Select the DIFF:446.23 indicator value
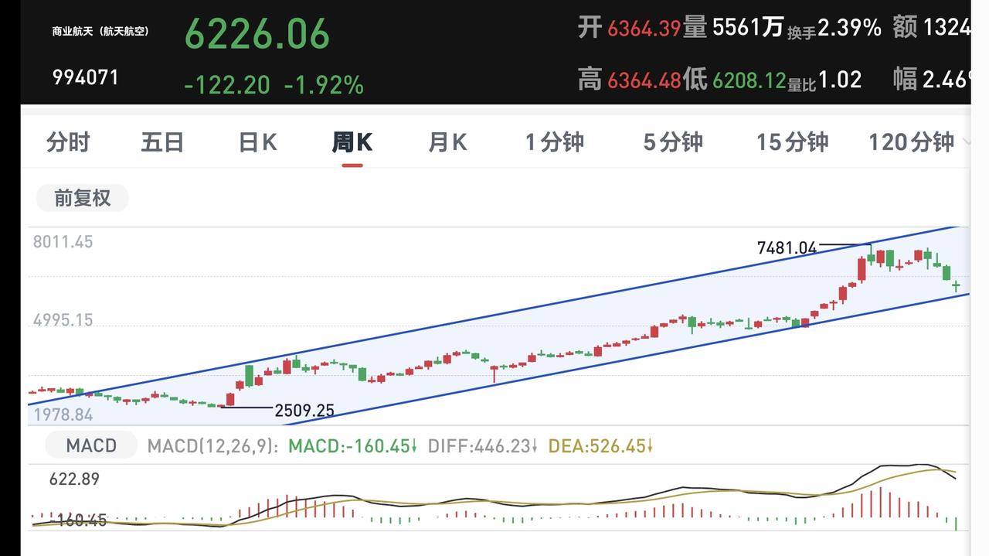Image resolution: width=989 pixels, height=556 pixels. coord(483,446)
